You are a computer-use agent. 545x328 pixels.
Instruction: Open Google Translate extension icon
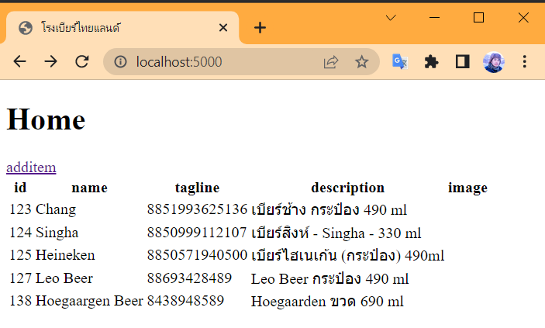[x=399, y=62]
